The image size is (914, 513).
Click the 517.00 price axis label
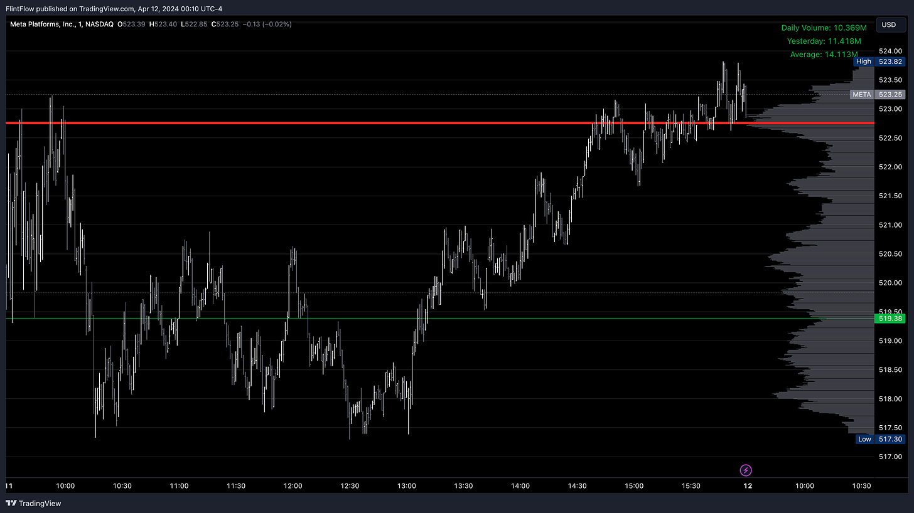889,457
